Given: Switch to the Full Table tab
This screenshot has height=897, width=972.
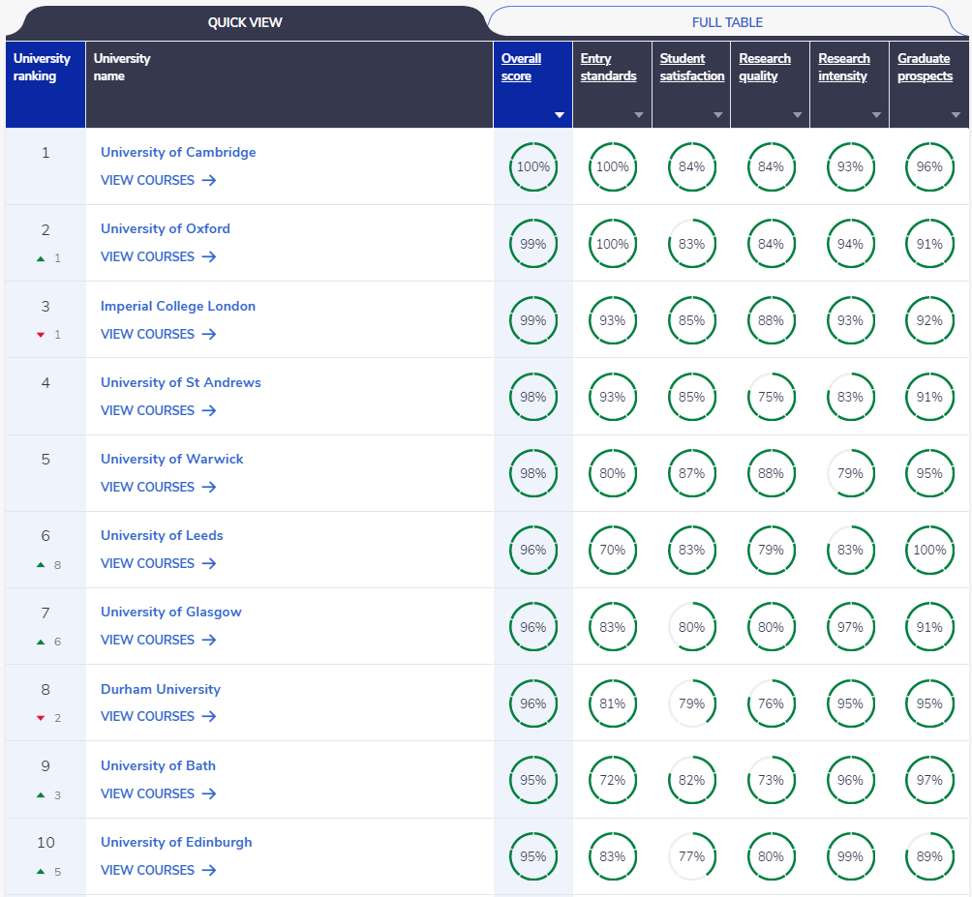Looking at the screenshot, I should (727, 23).
